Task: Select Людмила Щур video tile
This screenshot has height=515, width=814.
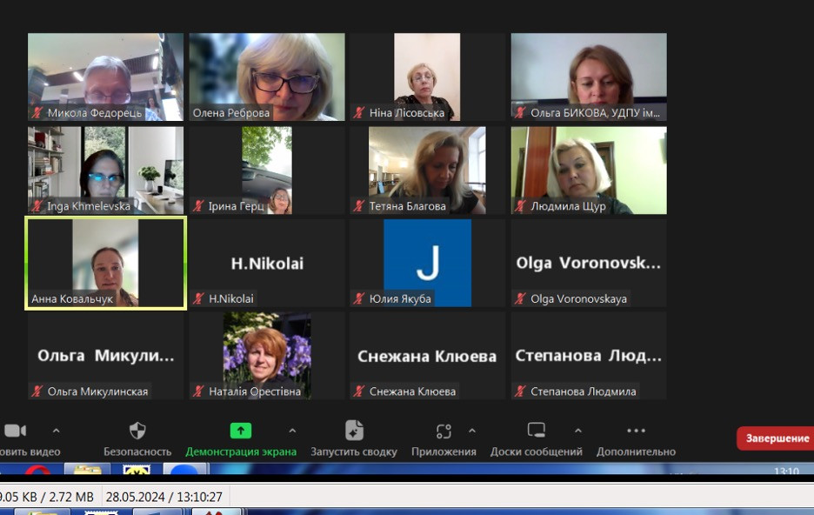Action: 589,171
